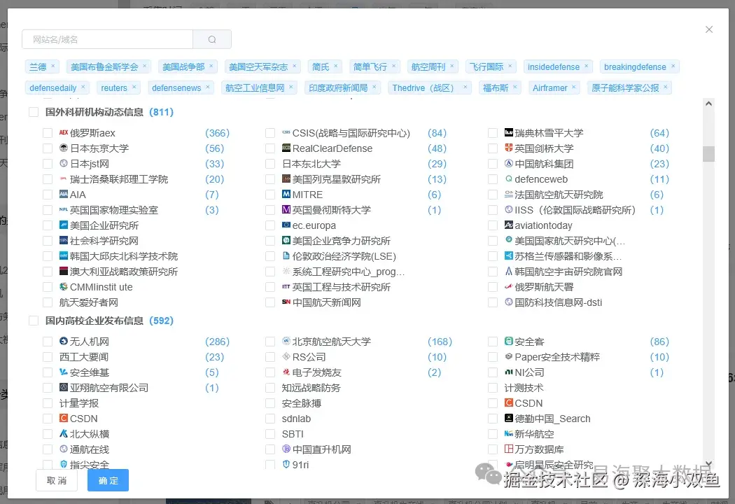Click the 取消 cancel button
Screen dimensions: 735x504
pyautogui.click(x=57, y=480)
